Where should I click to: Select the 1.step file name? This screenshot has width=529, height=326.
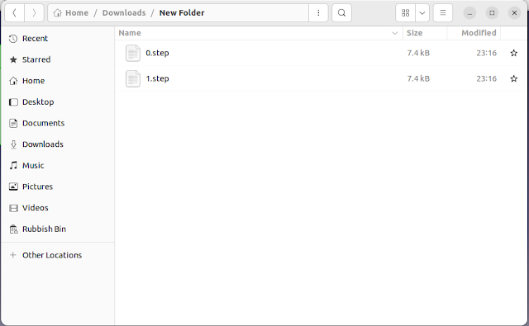(157, 78)
